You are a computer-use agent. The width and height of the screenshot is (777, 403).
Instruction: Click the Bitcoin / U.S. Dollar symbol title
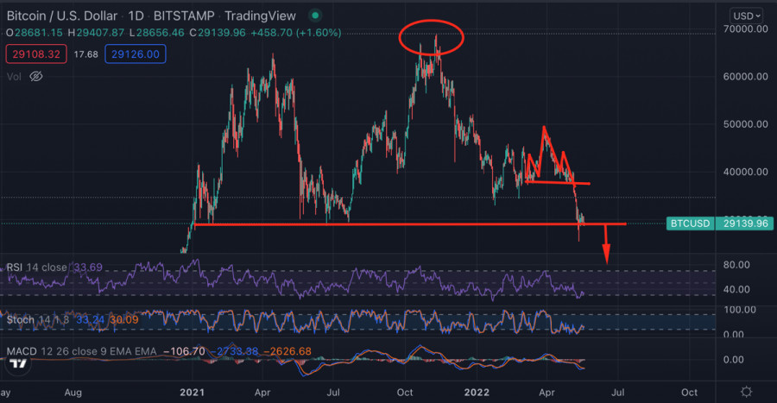[x=62, y=16]
